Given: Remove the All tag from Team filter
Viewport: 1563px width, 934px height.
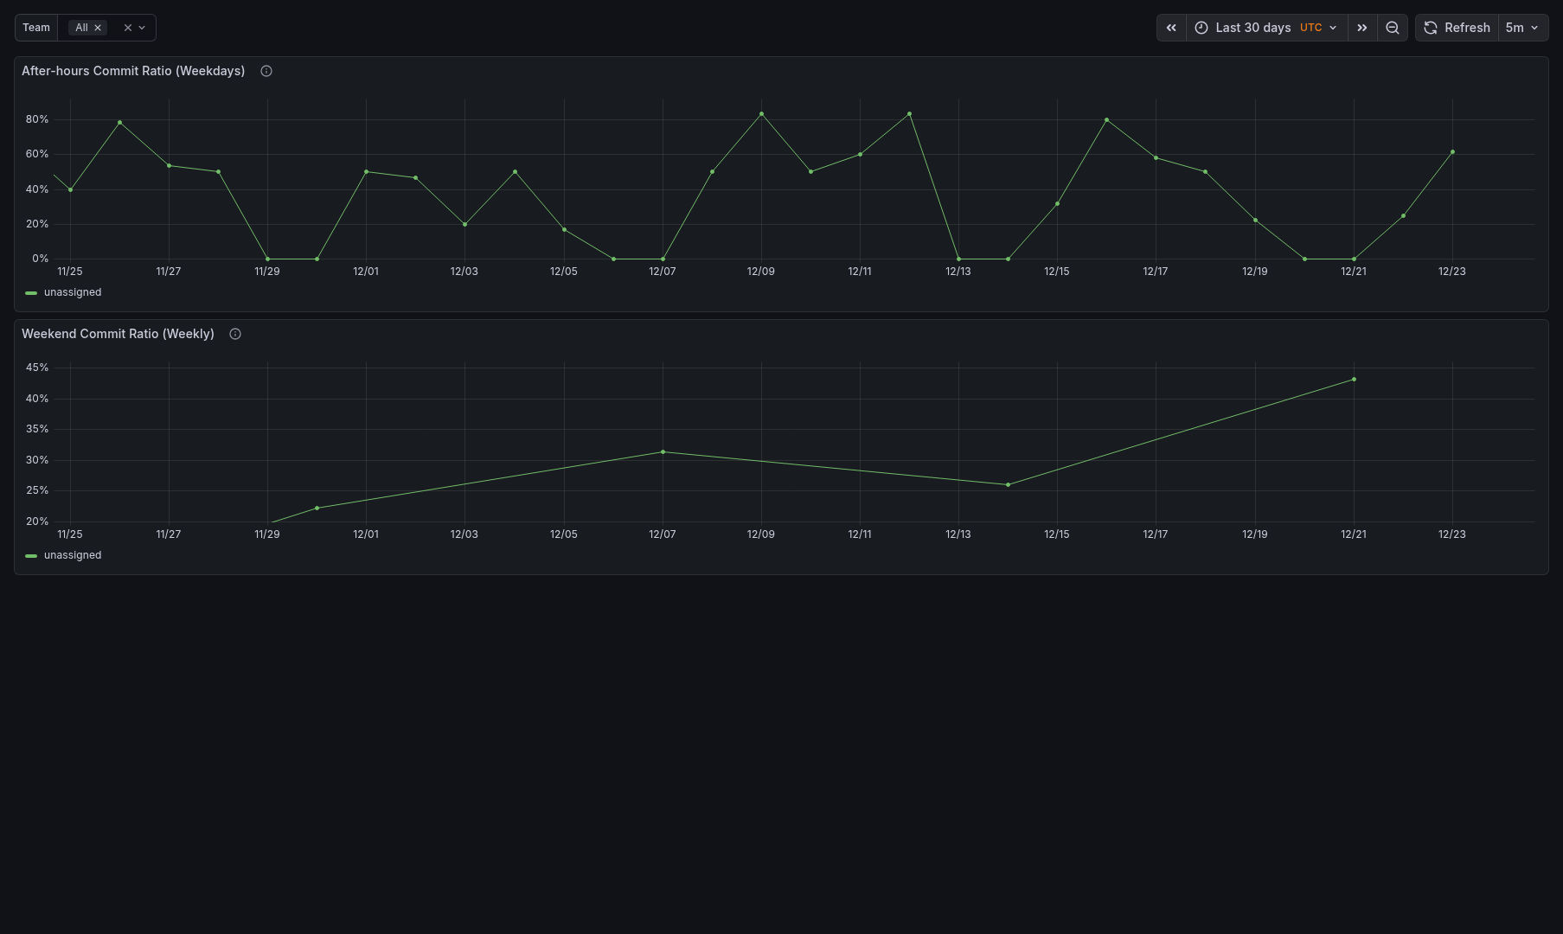Looking at the screenshot, I should pyautogui.click(x=98, y=28).
